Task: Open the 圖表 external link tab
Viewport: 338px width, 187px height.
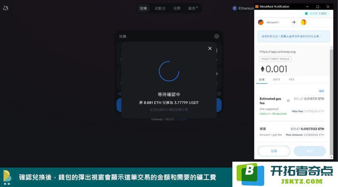Action: click(193, 8)
